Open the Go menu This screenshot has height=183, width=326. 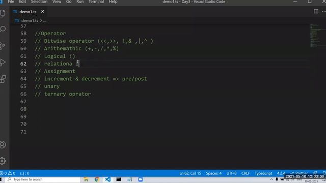tap(69, 2)
